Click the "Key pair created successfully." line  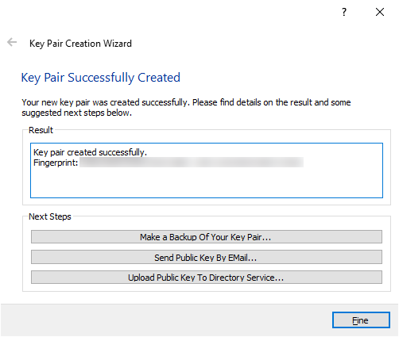90,152
